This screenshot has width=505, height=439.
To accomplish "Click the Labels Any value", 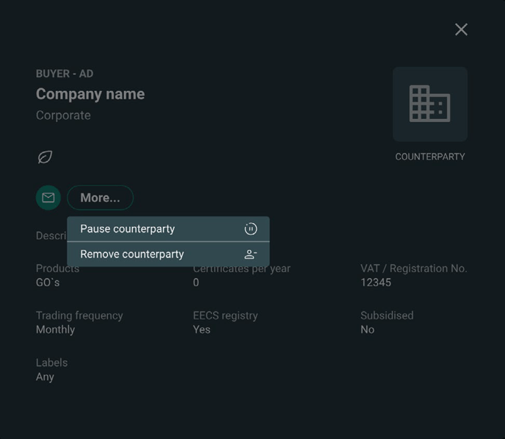I will (45, 377).
